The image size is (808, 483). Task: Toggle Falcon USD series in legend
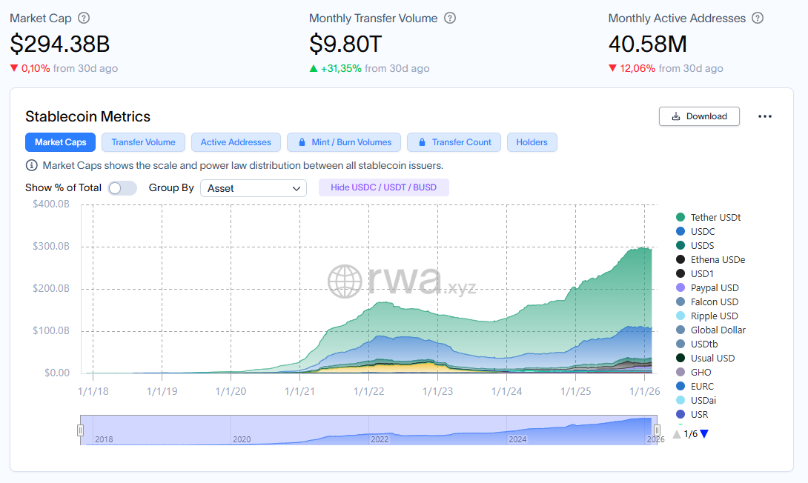(707, 302)
